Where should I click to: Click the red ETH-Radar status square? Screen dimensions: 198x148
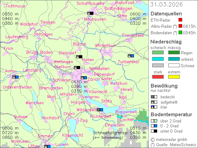pos(185,20)
